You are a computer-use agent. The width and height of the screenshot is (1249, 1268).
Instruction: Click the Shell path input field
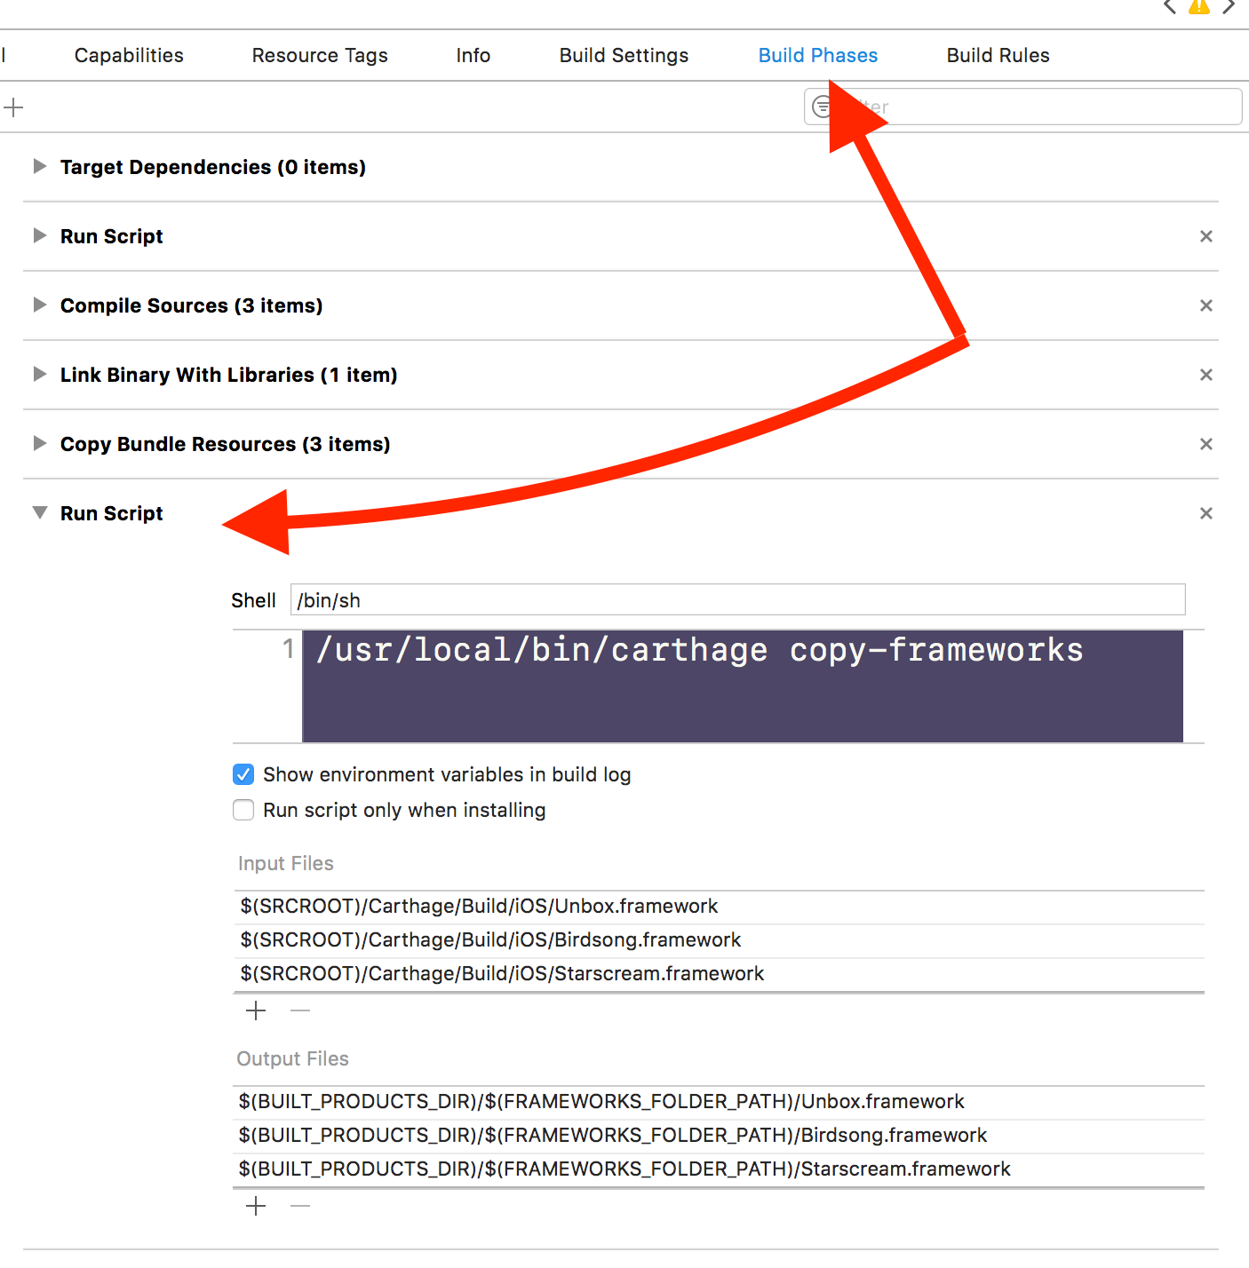(737, 599)
